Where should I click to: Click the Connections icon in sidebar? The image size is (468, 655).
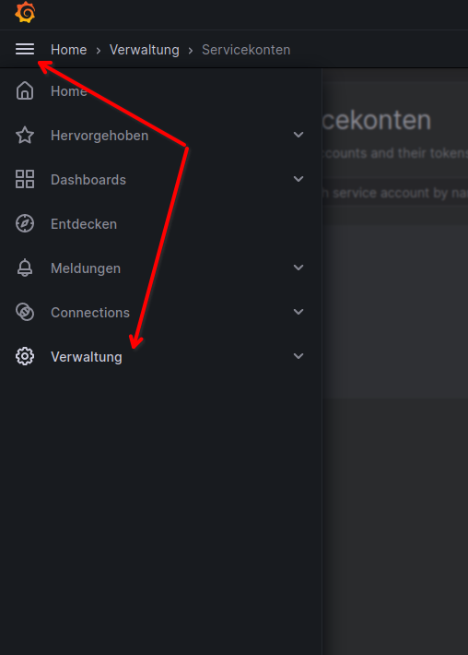coord(25,312)
